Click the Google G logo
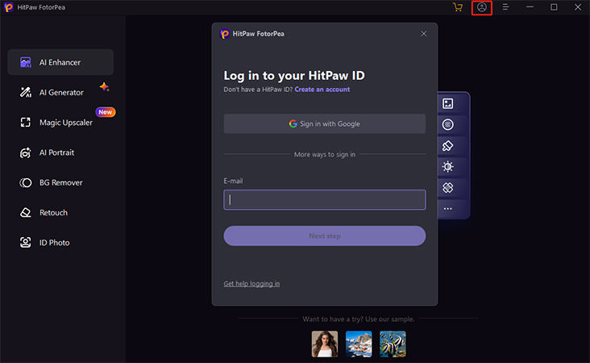The height and width of the screenshot is (363, 590). pos(293,124)
